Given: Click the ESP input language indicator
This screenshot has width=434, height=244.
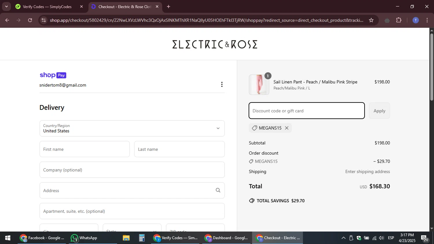Looking at the screenshot, I should (391, 238).
